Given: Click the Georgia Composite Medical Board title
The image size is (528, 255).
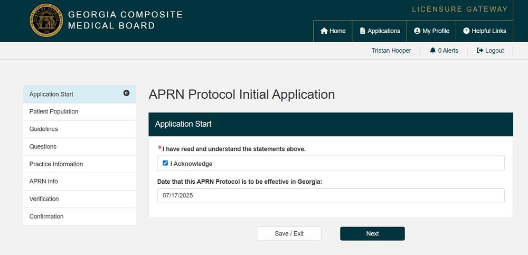Looking at the screenshot, I should point(125,20).
